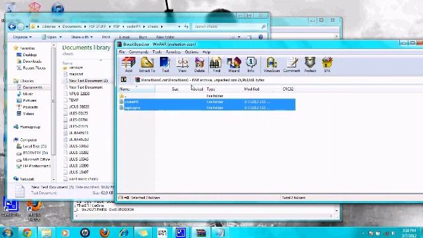The width and height of the screenshot is (423, 238).
Task: Click the VirusScan icon in WinRAR
Action: (272, 65)
